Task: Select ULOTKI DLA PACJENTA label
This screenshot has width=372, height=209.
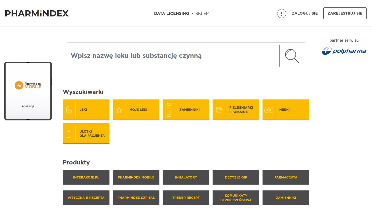Action: click(92, 133)
